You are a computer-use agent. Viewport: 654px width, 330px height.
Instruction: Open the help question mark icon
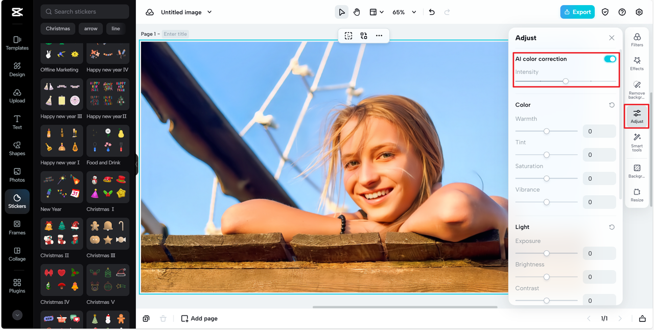click(x=622, y=12)
